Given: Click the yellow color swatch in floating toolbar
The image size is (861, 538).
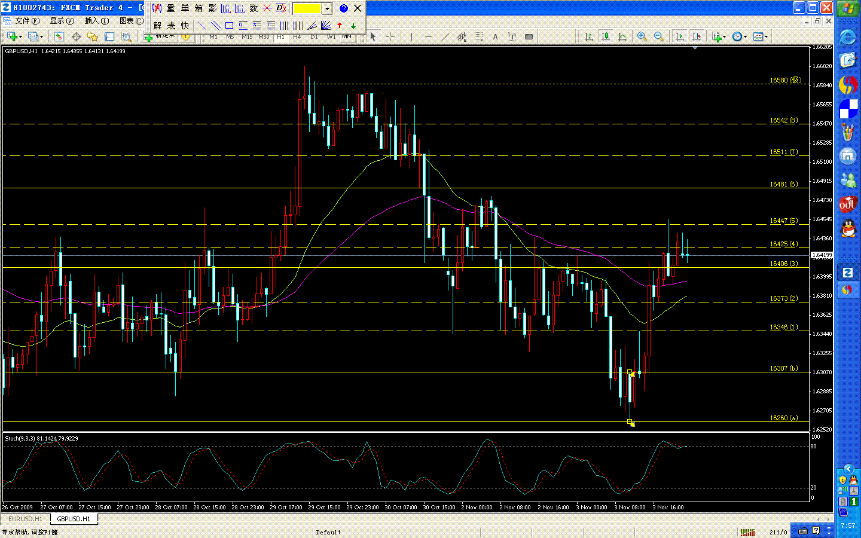Looking at the screenshot, I should click(x=307, y=8).
